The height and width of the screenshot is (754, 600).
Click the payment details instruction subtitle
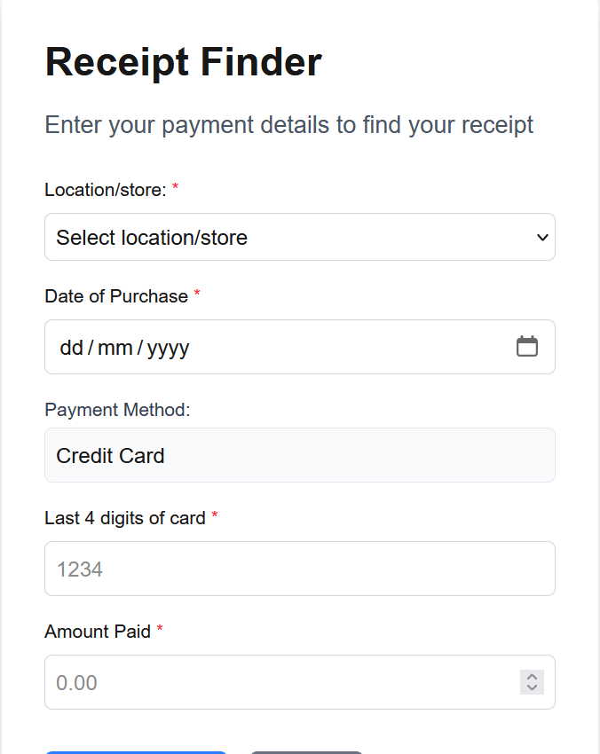(289, 125)
